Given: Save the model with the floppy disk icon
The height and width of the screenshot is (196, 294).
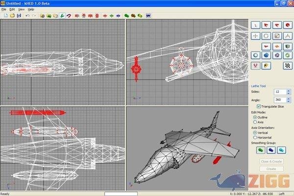Looking at the screenshot, I should 19,16.
